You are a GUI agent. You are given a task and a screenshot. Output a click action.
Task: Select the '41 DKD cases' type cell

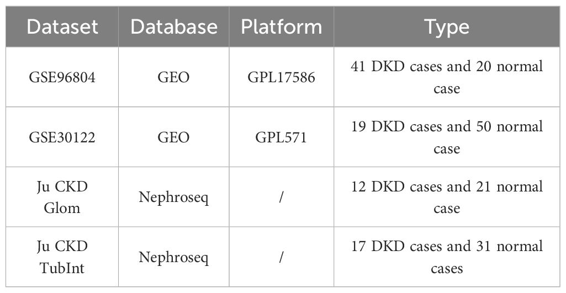[x=447, y=77]
